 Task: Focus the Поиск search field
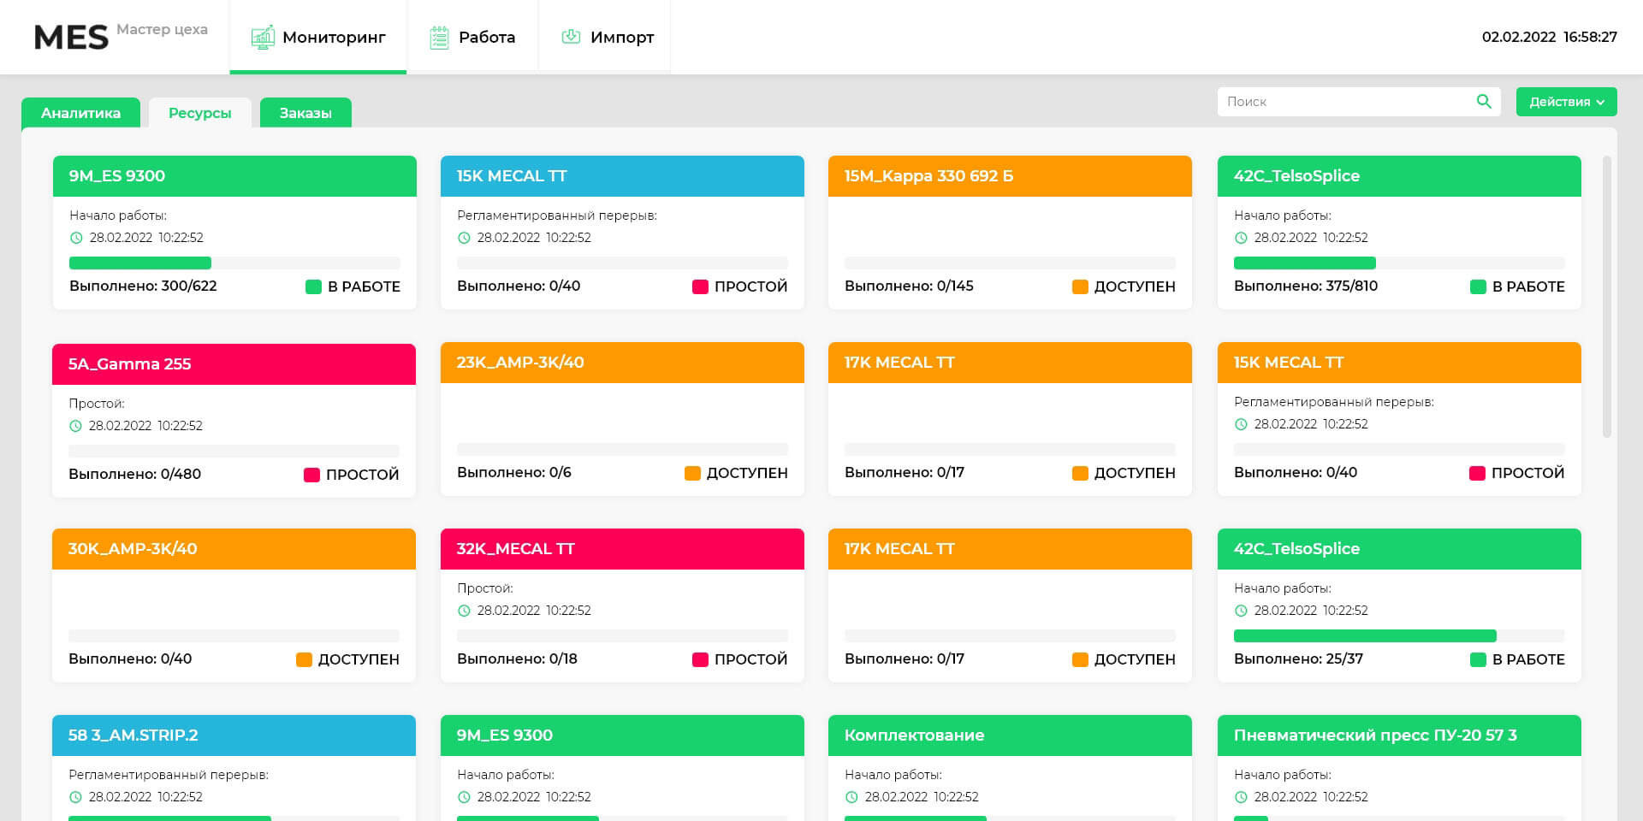[x=1343, y=102]
